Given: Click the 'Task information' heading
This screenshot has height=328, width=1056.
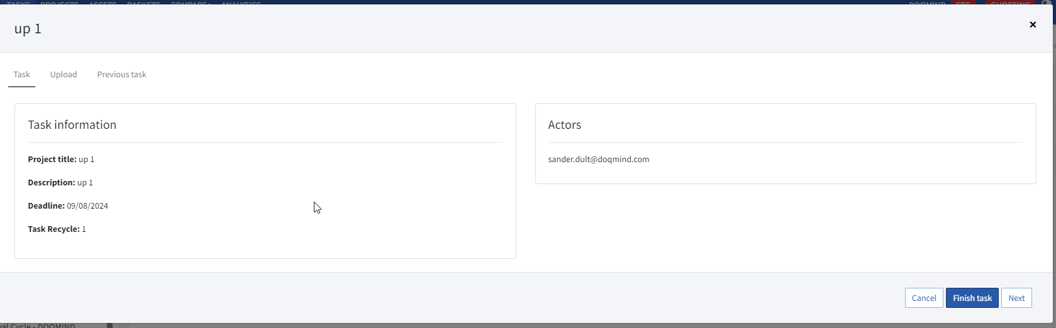Looking at the screenshot, I should click(72, 124).
